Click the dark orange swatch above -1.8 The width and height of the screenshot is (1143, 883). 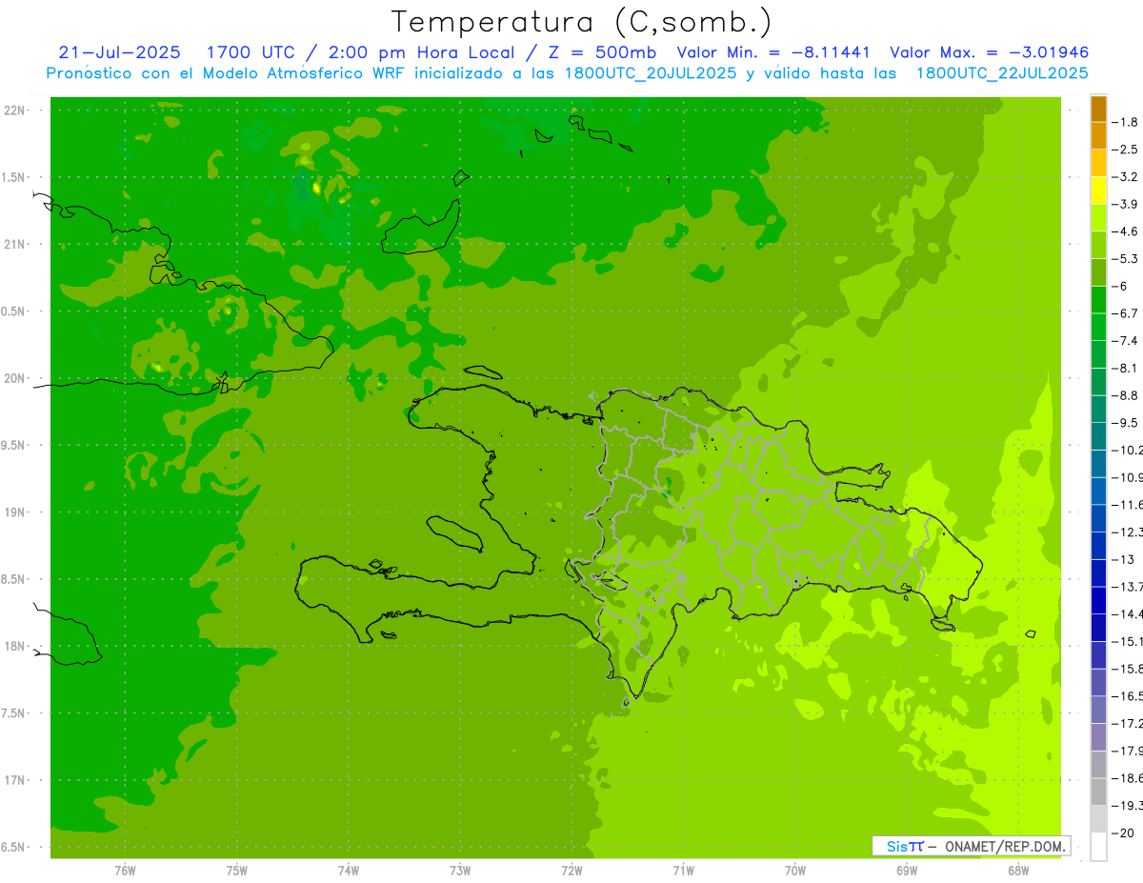1098,109
